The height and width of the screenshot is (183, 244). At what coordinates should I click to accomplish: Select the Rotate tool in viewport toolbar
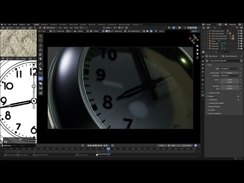point(41,50)
